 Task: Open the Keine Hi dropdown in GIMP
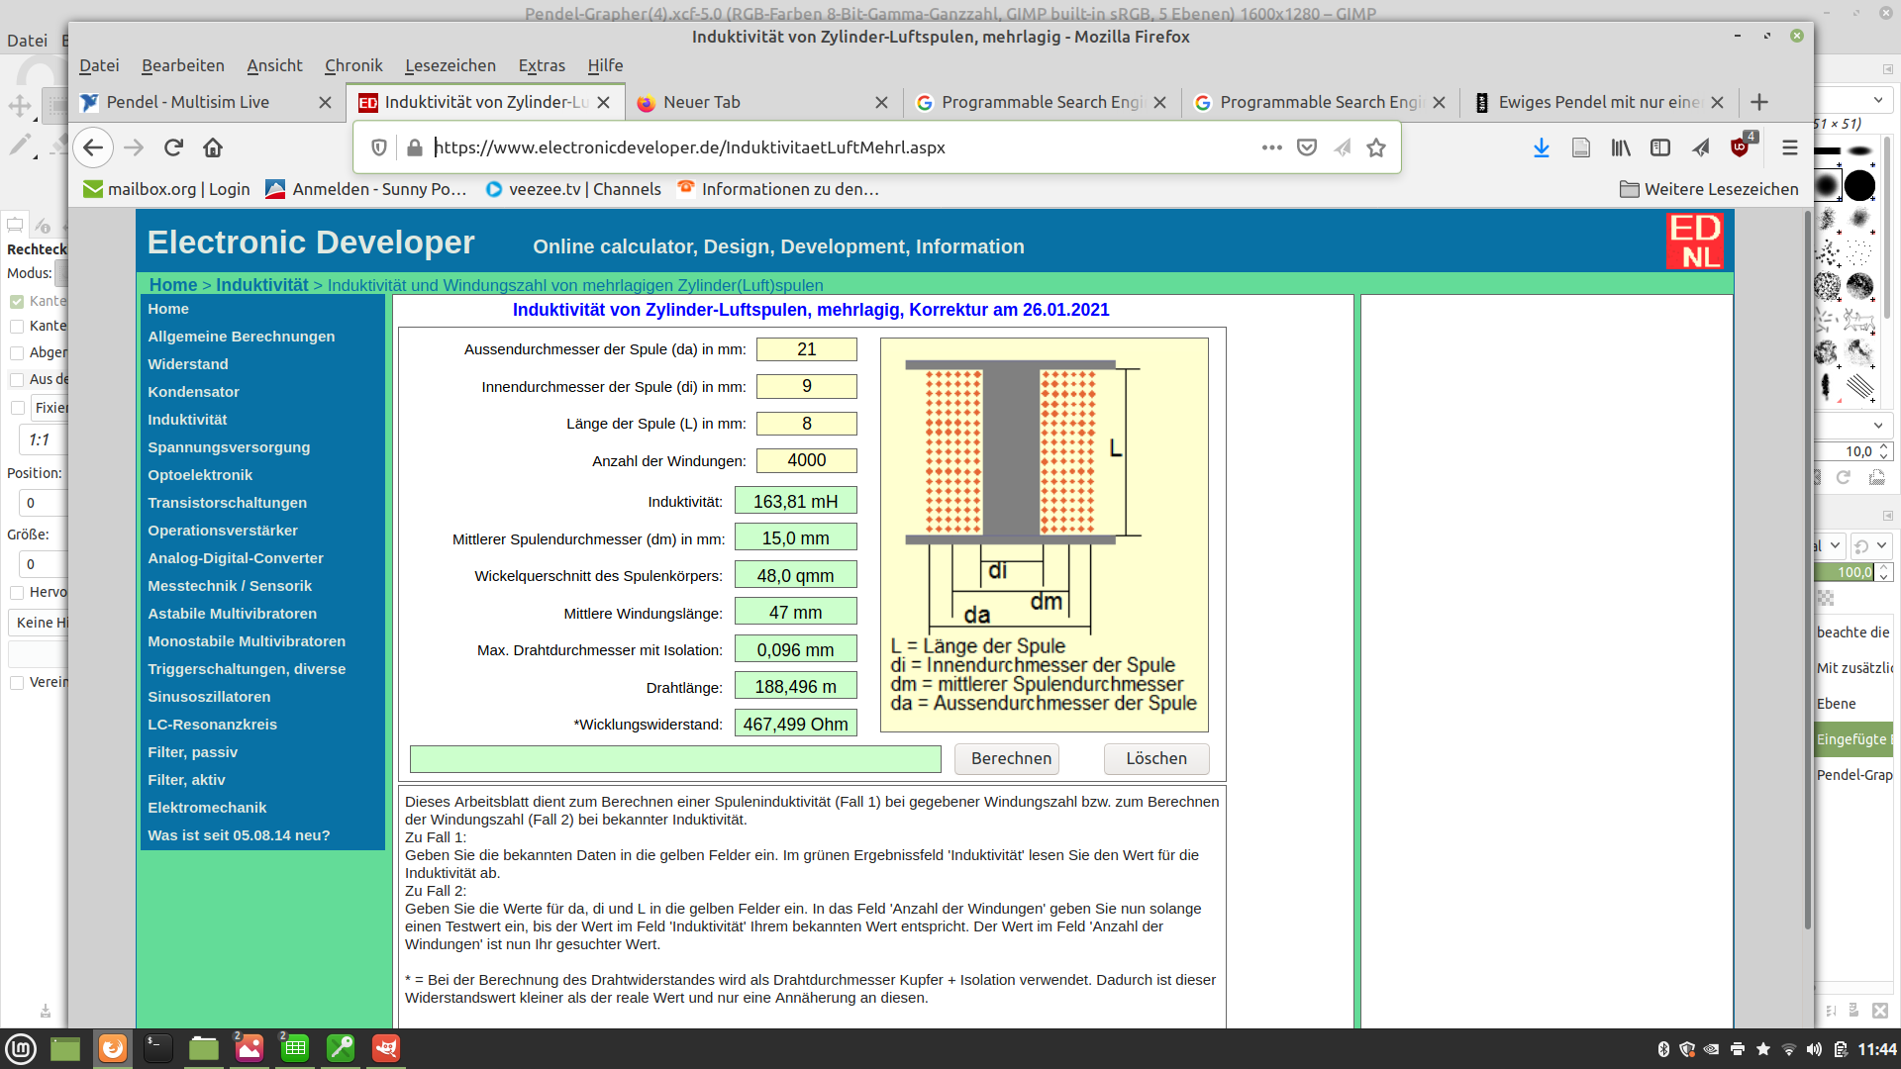click(39, 623)
